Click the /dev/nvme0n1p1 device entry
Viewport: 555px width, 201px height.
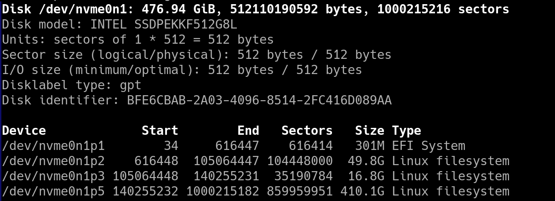click(x=53, y=146)
